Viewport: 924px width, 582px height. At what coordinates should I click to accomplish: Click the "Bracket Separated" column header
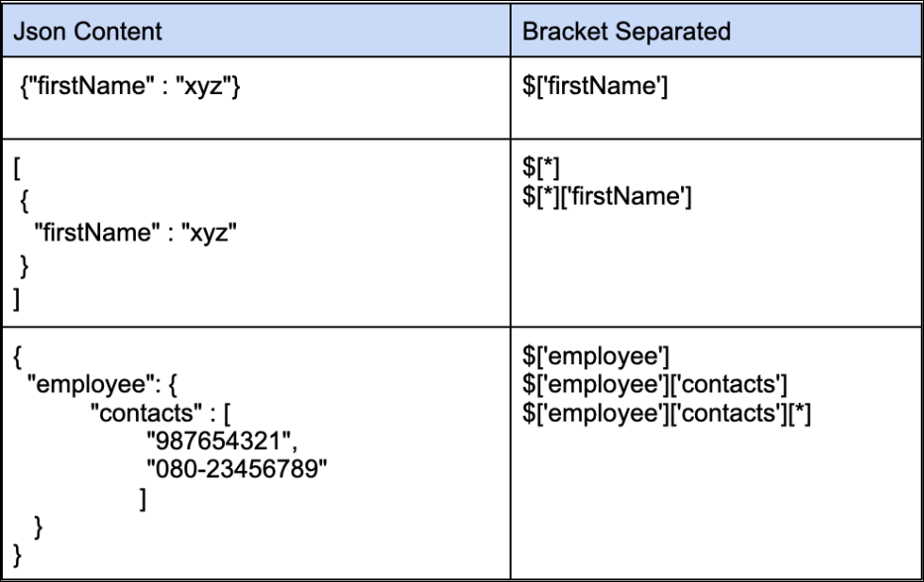627,32
